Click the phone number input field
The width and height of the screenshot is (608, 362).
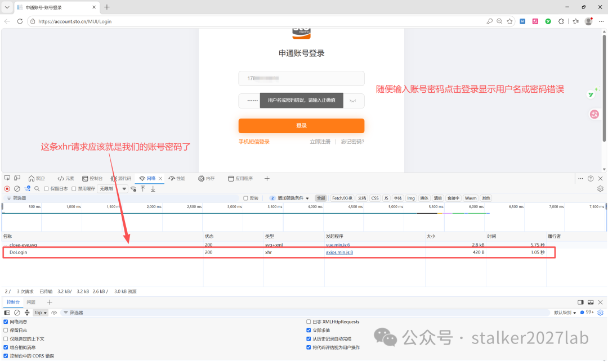coord(301,78)
